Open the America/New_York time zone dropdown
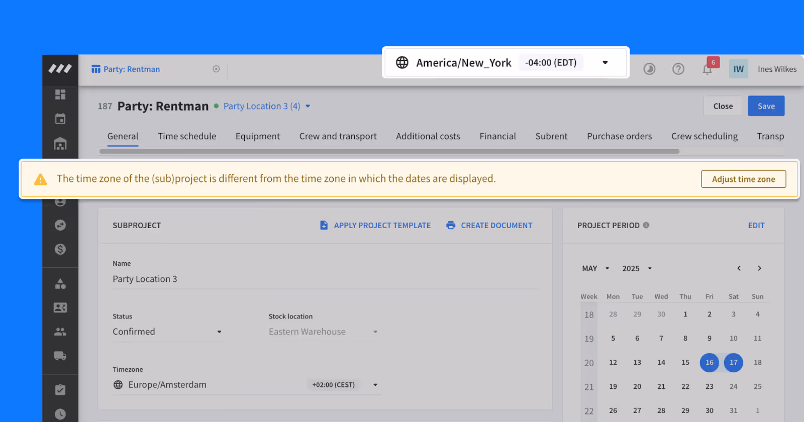Viewport: 804px width, 422px height. coord(506,63)
